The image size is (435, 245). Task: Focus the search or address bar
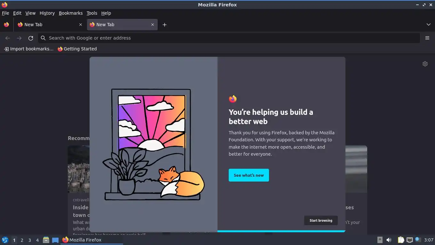coord(229,38)
